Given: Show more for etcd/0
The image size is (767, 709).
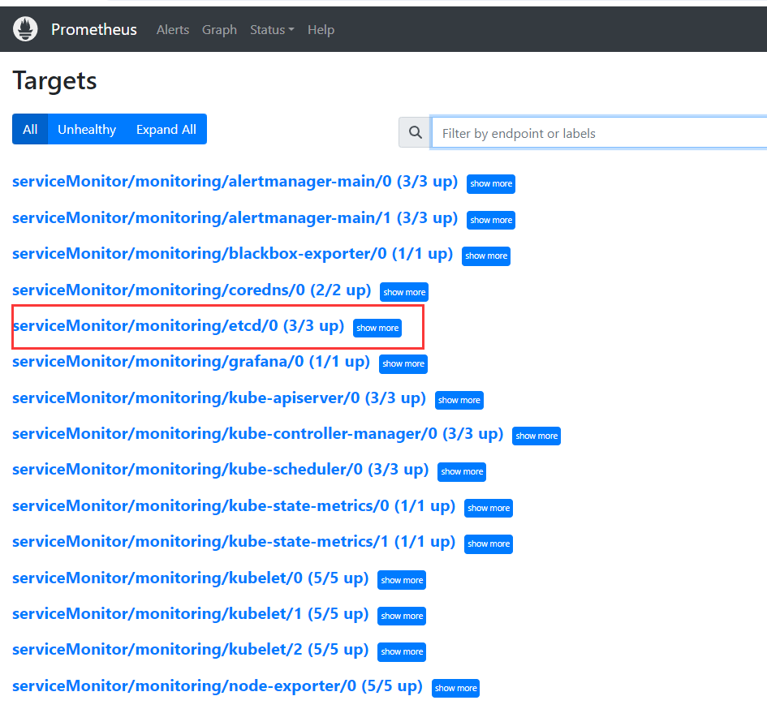Looking at the screenshot, I should (x=377, y=328).
